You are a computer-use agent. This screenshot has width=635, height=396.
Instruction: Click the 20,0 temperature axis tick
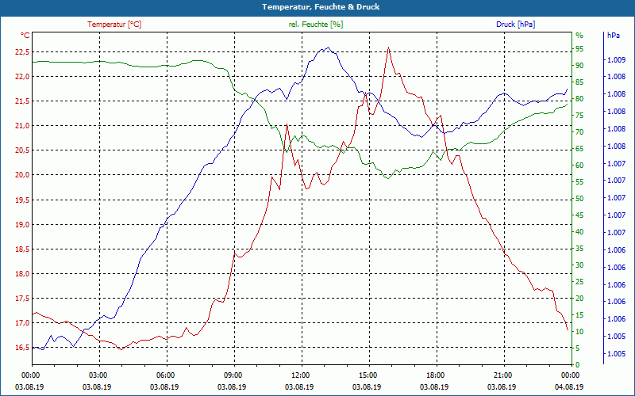[22, 175]
